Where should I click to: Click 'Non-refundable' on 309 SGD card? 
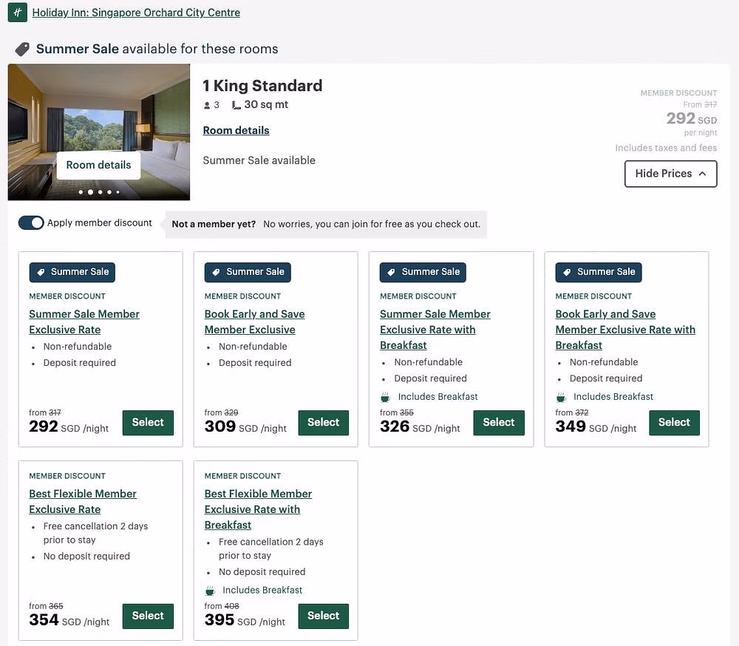pyautogui.click(x=253, y=347)
